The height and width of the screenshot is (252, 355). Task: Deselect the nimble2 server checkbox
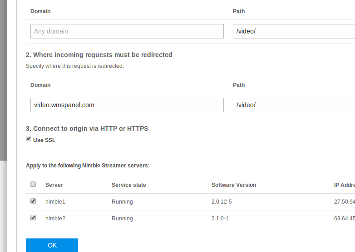click(33, 218)
